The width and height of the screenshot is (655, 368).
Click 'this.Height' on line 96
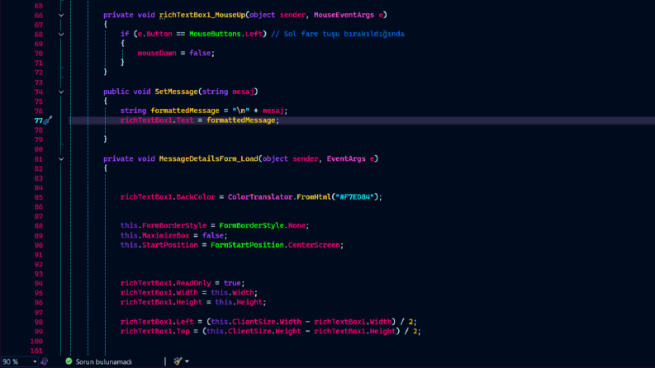[239, 303]
